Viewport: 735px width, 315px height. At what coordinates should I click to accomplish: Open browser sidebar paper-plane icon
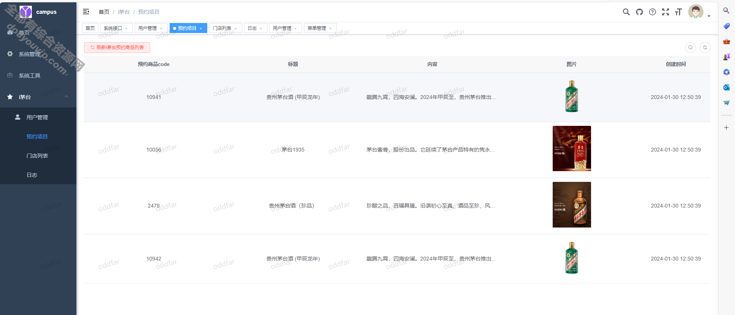click(x=726, y=103)
